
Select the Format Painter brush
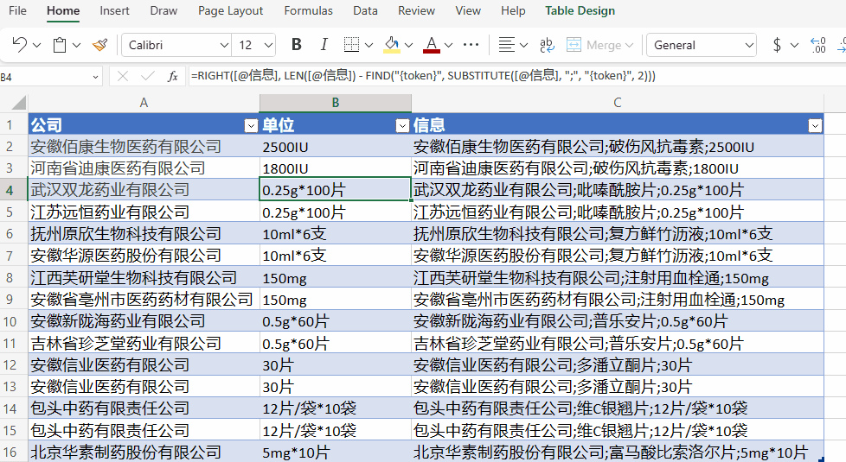99,45
